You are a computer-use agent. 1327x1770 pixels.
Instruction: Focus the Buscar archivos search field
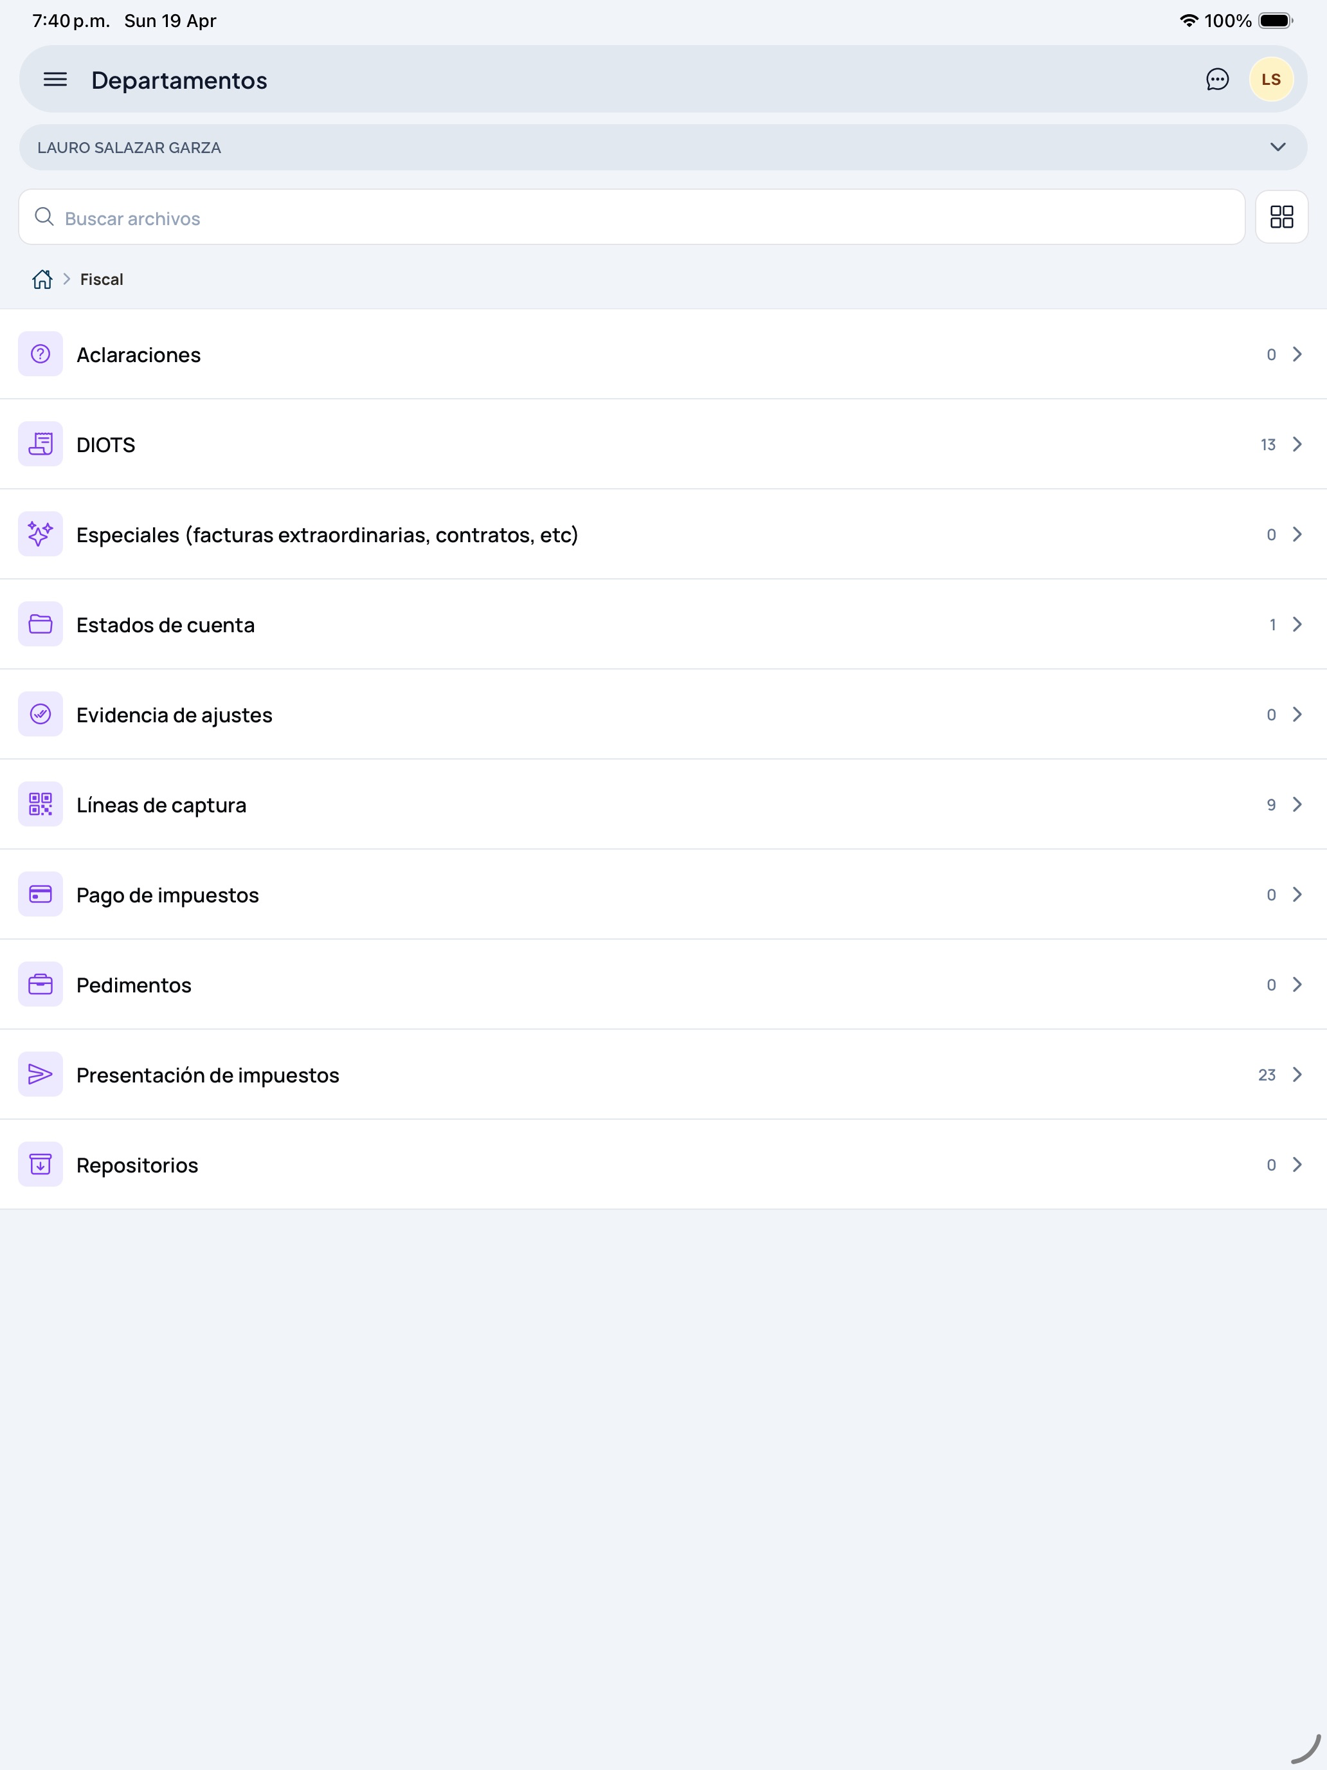(x=632, y=217)
